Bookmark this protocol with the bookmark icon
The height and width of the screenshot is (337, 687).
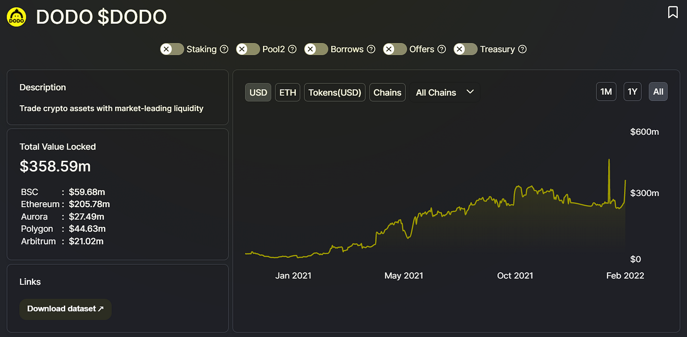coord(673,12)
